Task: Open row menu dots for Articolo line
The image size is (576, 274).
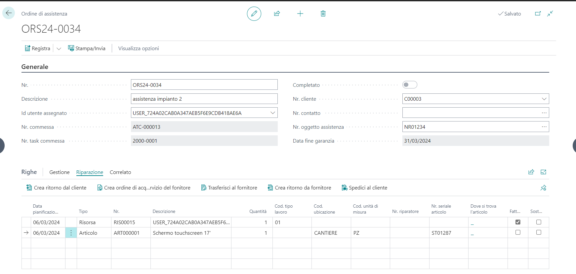Action: pyautogui.click(x=71, y=233)
